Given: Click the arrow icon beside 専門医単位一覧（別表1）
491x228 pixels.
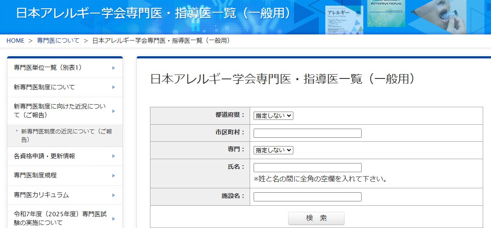Looking at the screenshot, I should coord(114,68).
